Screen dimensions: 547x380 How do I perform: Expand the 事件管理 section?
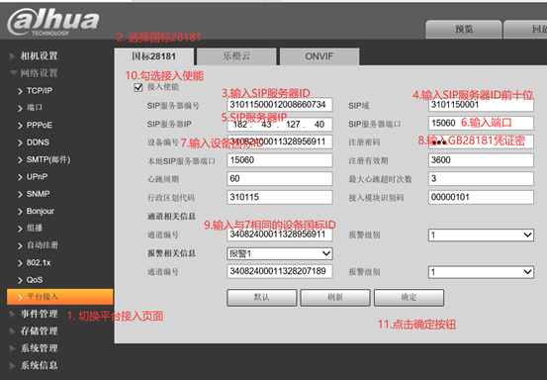(39, 314)
